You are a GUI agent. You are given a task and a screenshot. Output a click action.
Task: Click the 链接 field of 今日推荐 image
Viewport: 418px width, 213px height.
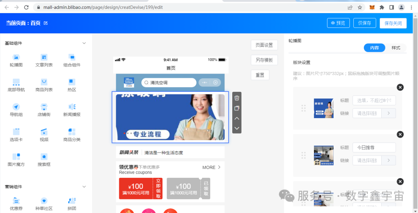pos(367,160)
